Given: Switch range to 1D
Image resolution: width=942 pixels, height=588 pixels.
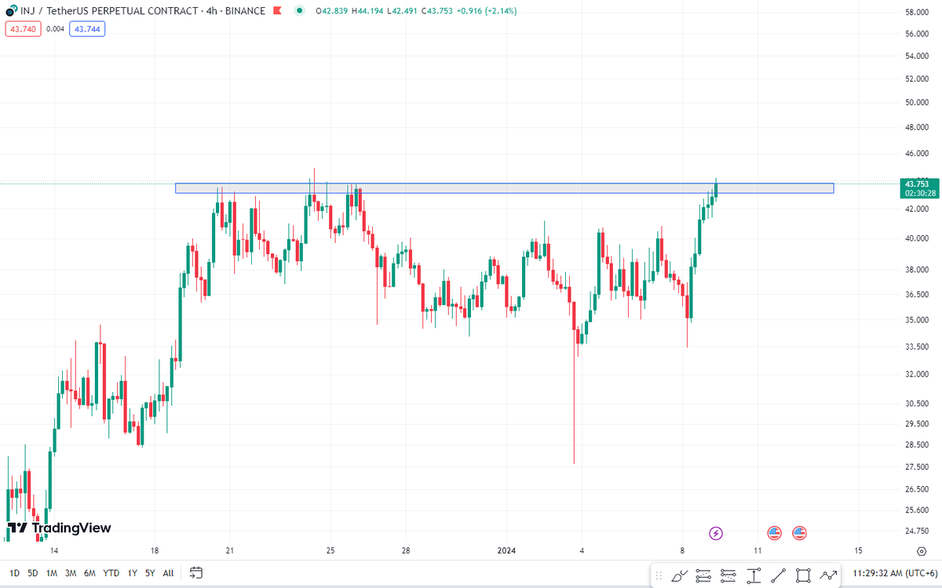Looking at the screenshot, I should click(x=13, y=573).
